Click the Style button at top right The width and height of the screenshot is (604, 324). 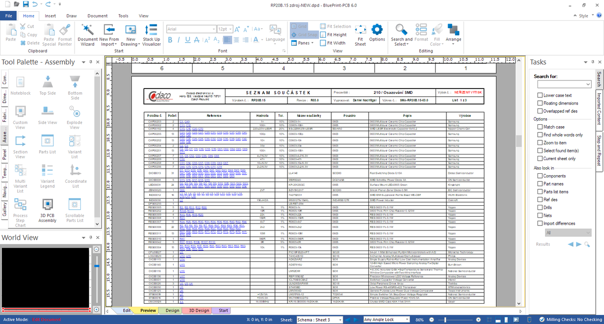583,16
